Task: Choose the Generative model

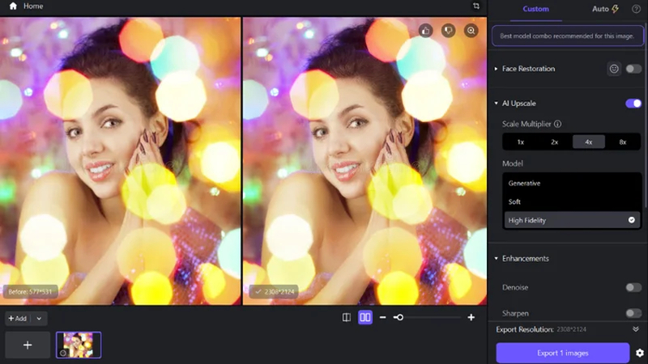Action: pos(572,184)
